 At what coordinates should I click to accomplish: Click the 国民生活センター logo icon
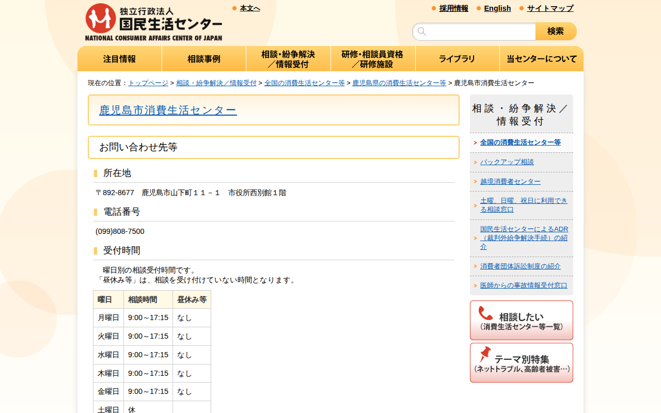point(101,17)
